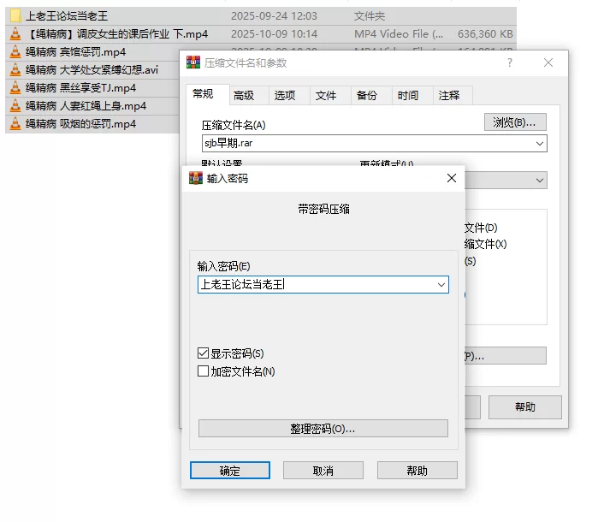Image resolution: width=604 pixels, height=522 pixels.
Task: Select file name 绳精病 吸烟的惩罚.mp4
Action: [81, 124]
